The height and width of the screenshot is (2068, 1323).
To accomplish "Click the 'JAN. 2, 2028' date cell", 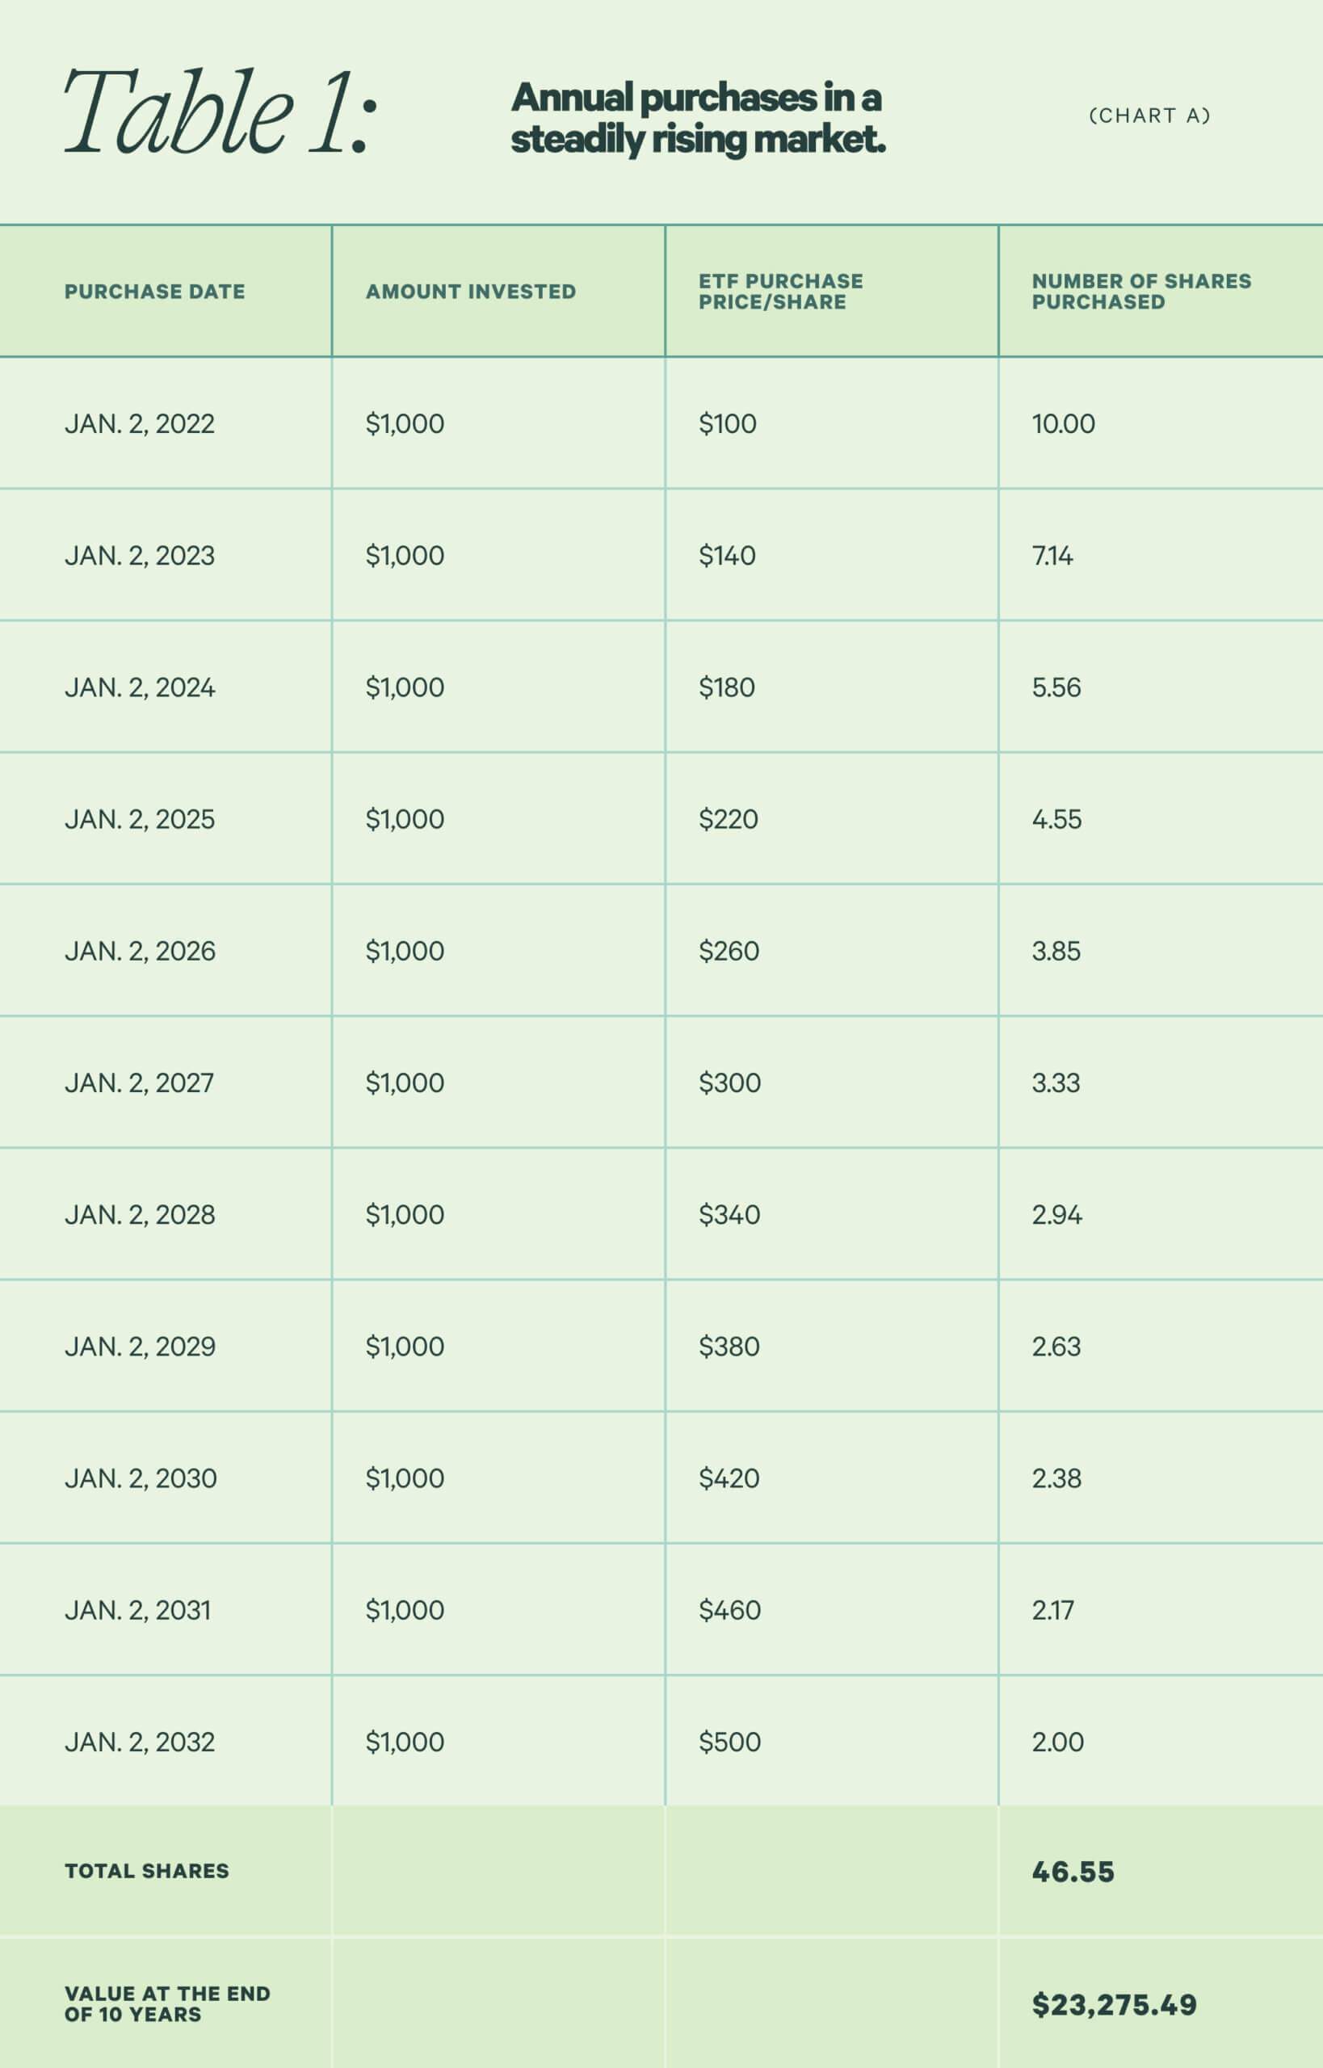I will pyautogui.click(x=139, y=1214).
